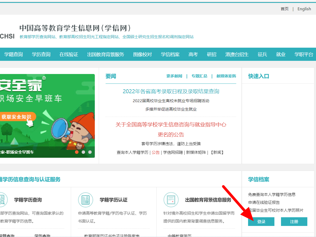Click 查询本人学籍学历 link
Viewport: 316px width, 237px height.
132,152
